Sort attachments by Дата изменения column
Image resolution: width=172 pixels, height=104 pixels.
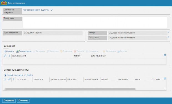pyautogui.click(x=106, y=56)
